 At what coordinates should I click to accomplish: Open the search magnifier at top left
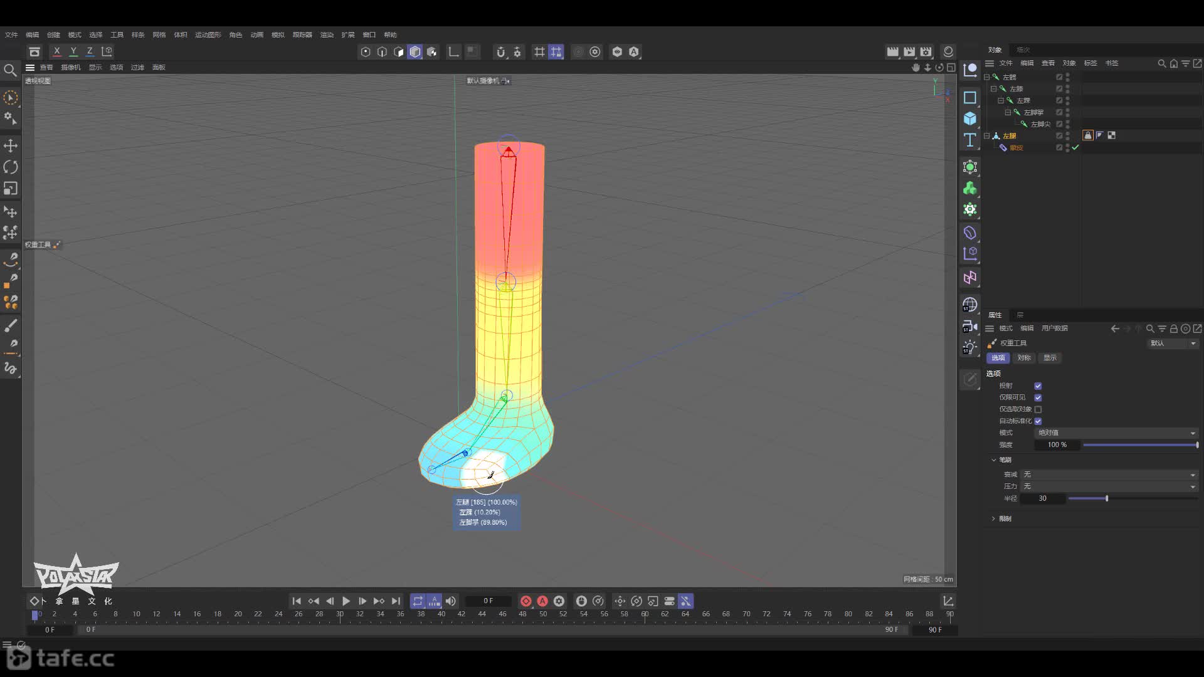pos(10,70)
